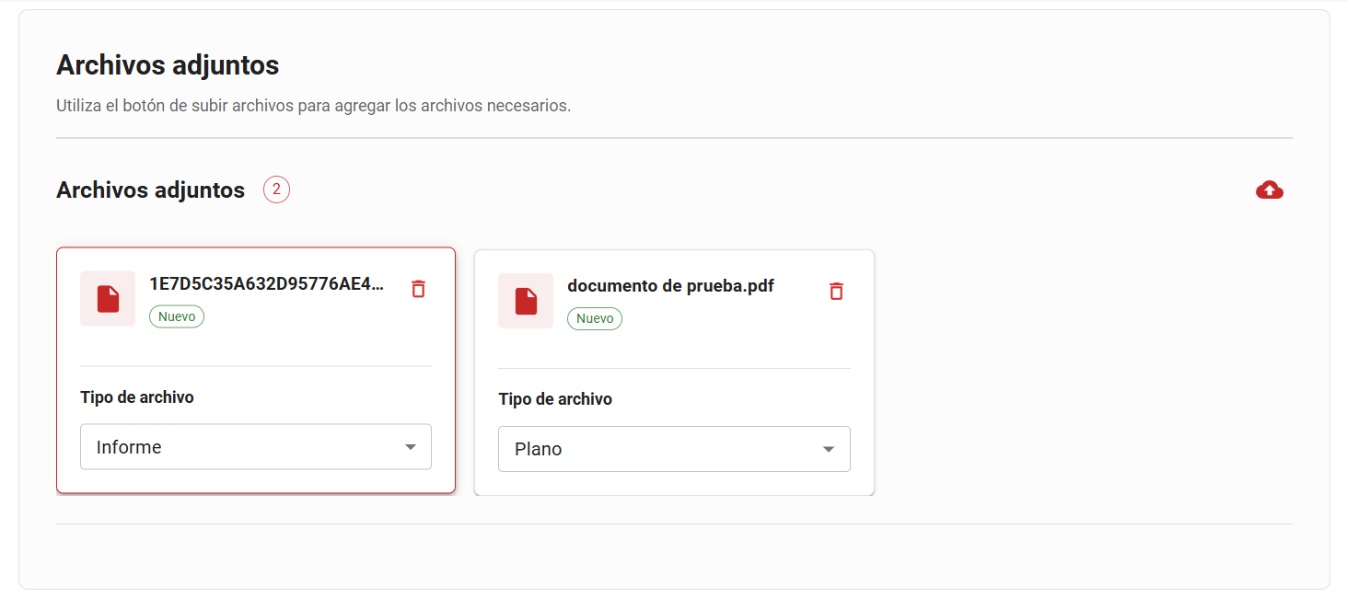Click the attachment count badge showing 2
1347x609 pixels.
pos(276,190)
